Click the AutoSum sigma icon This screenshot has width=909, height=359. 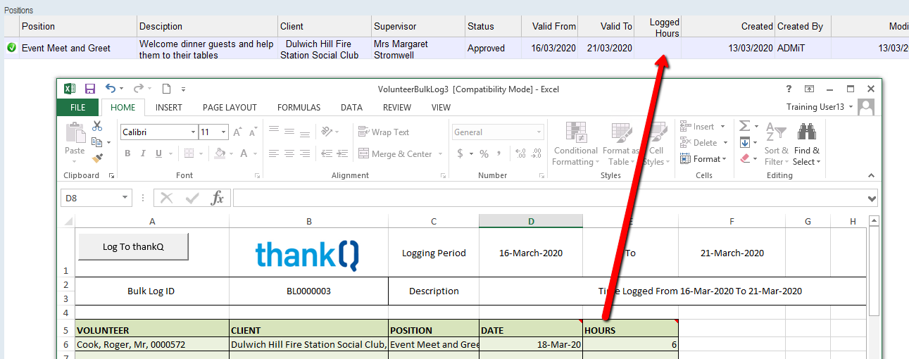(744, 126)
